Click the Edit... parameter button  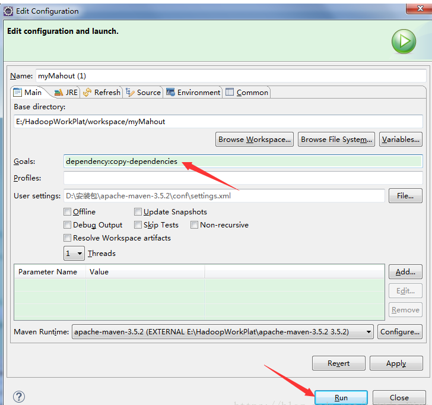[405, 291]
